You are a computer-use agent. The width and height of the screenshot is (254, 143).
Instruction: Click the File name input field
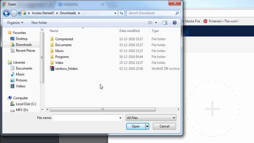(x=86, y=118)
